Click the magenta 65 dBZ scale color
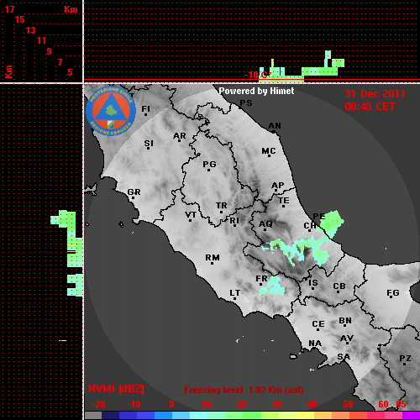Viewport: 420px width, 420px height. [411, 415]
